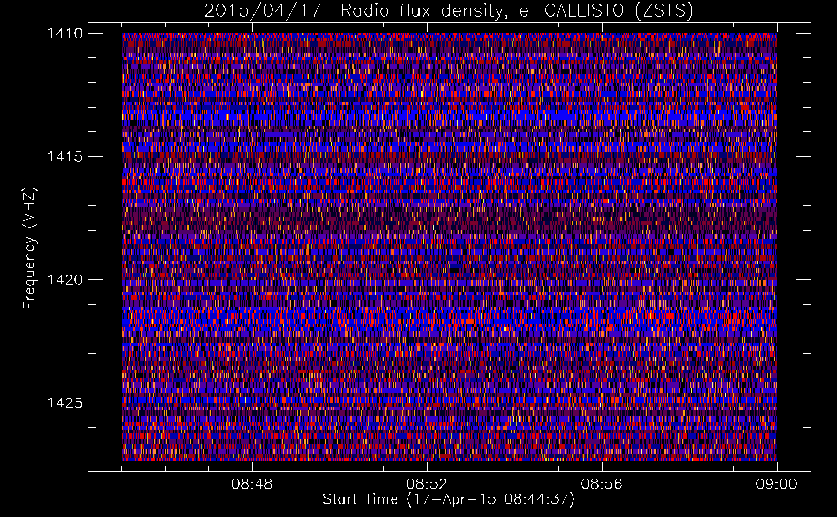Click the 'Frequency (MHZ)' axis title
Screen dimensions: 837x517
pos(31,248)
